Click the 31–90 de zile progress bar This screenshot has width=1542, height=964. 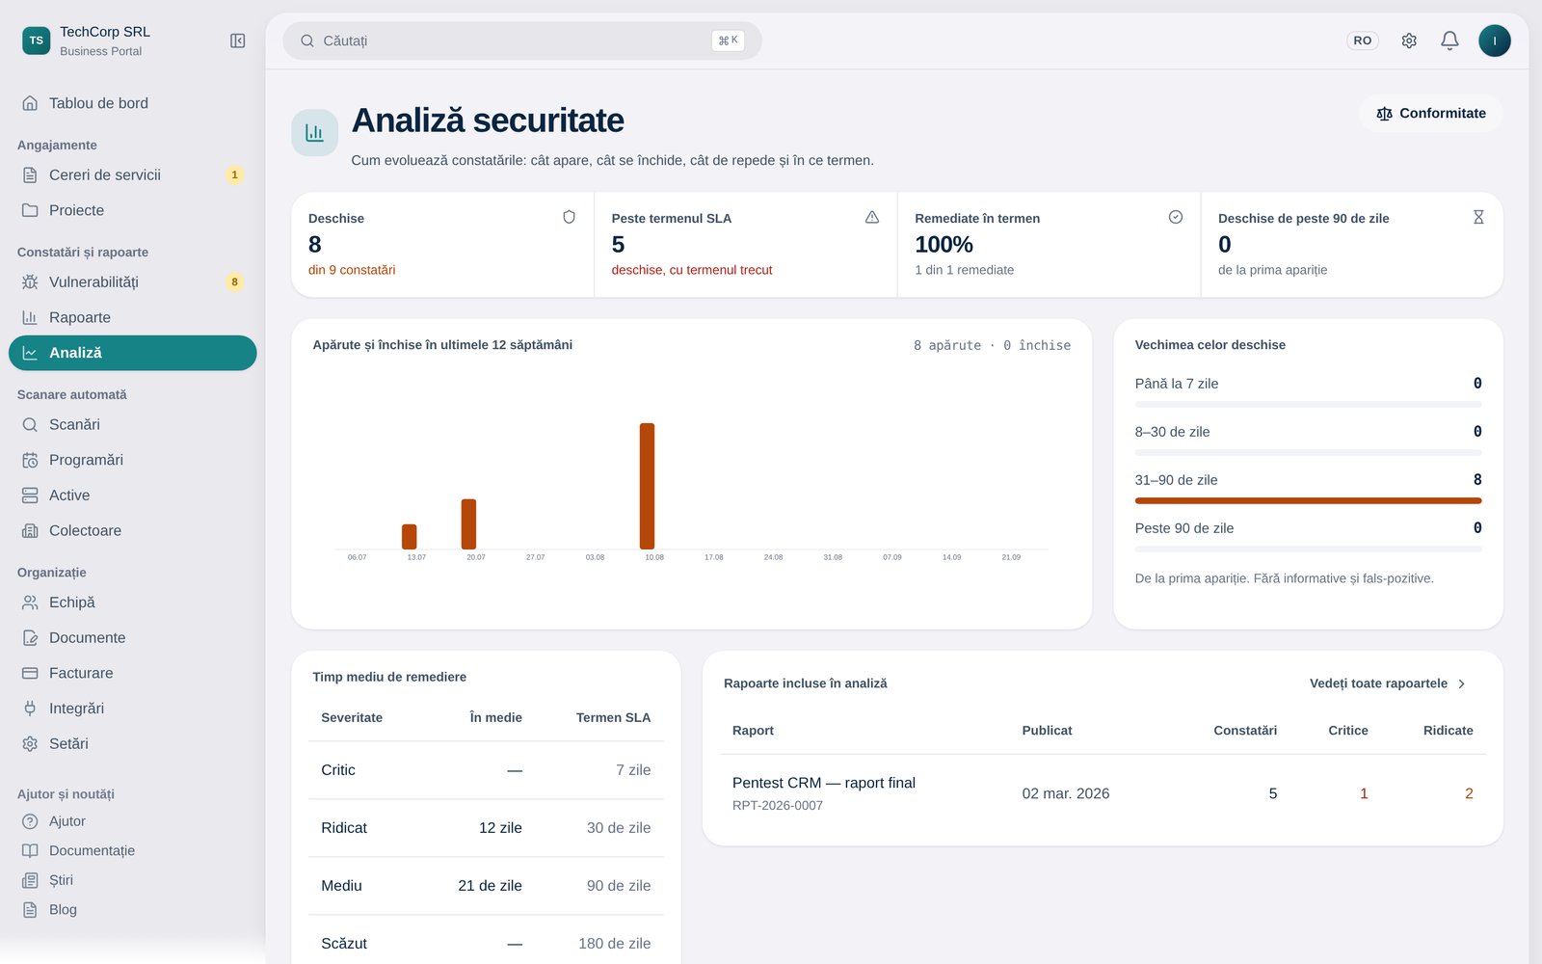point(1308,500)
